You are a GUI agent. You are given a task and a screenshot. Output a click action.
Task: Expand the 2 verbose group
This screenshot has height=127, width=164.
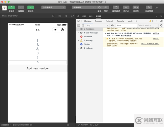(78, 48)
